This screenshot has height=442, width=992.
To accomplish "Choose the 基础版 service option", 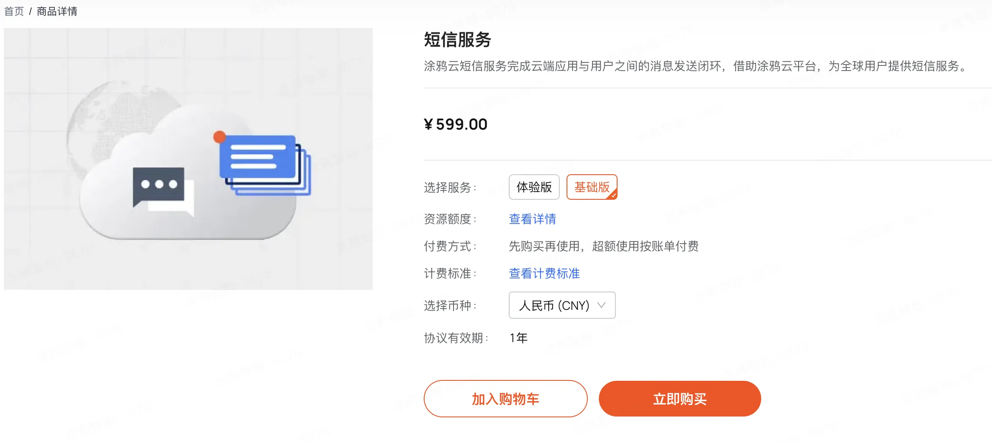I will (592, 187).
